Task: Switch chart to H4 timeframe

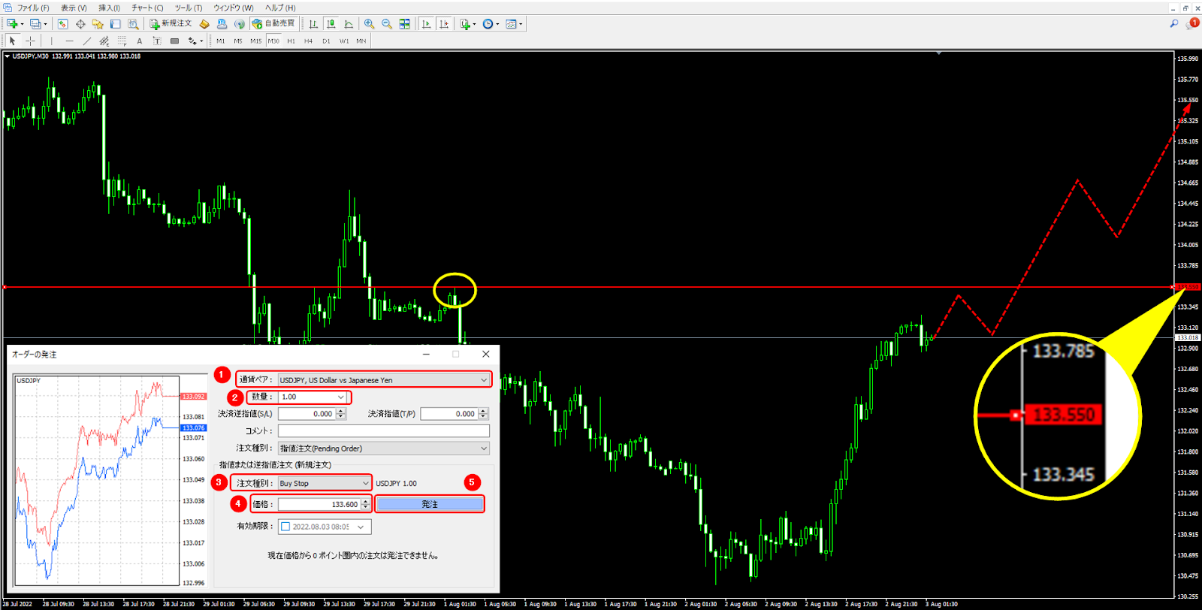Action: 308,41
